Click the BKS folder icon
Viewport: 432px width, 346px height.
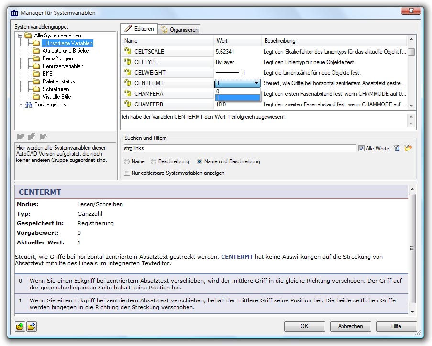pos(36,74)
